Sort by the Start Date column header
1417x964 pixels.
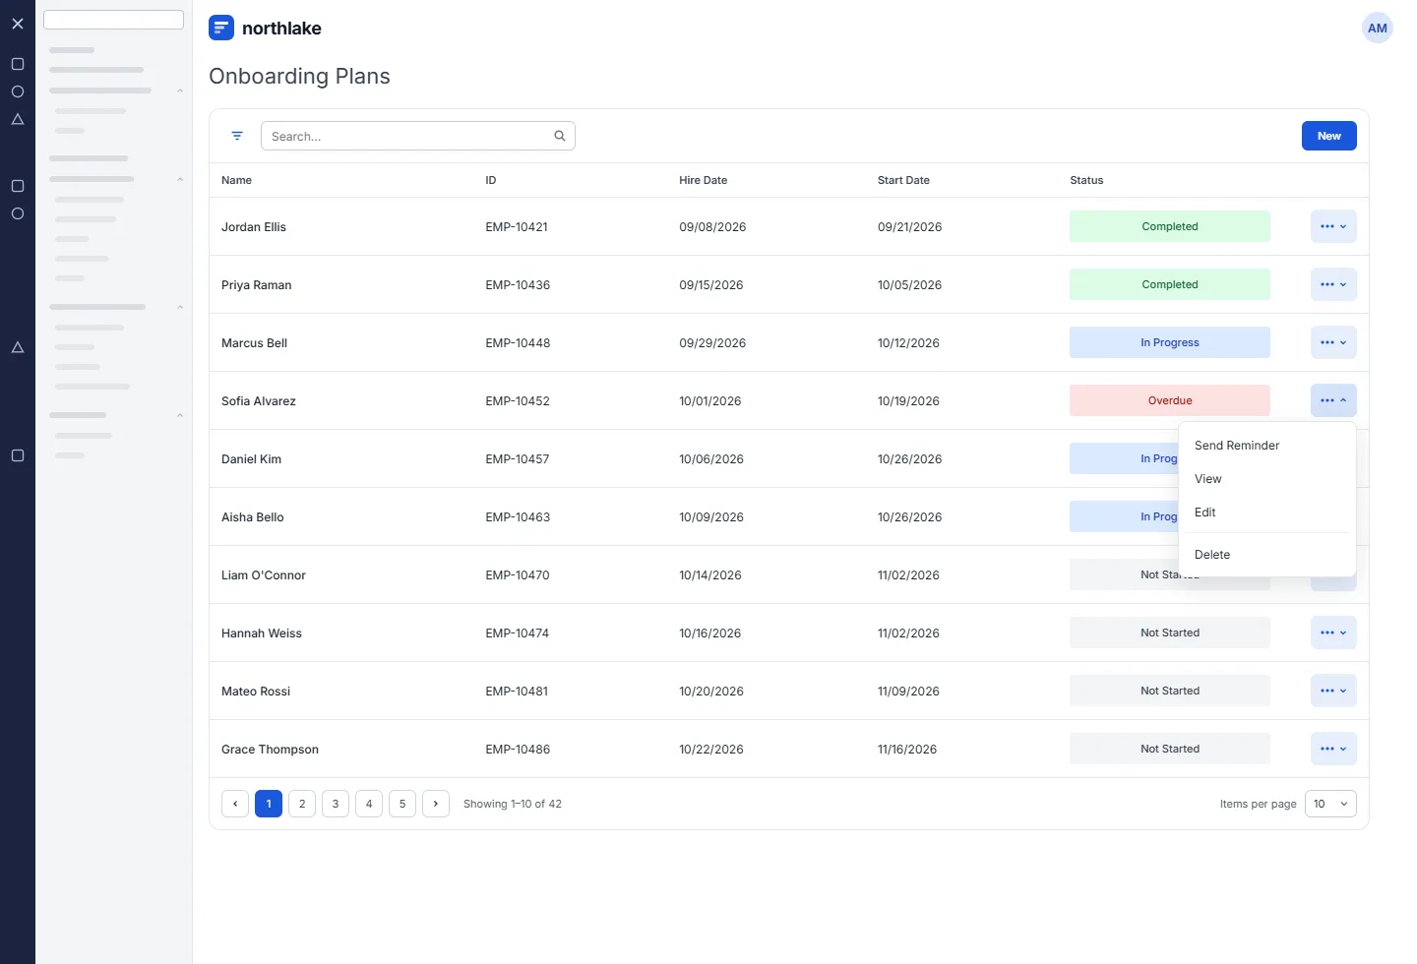[x=903, y=180]
